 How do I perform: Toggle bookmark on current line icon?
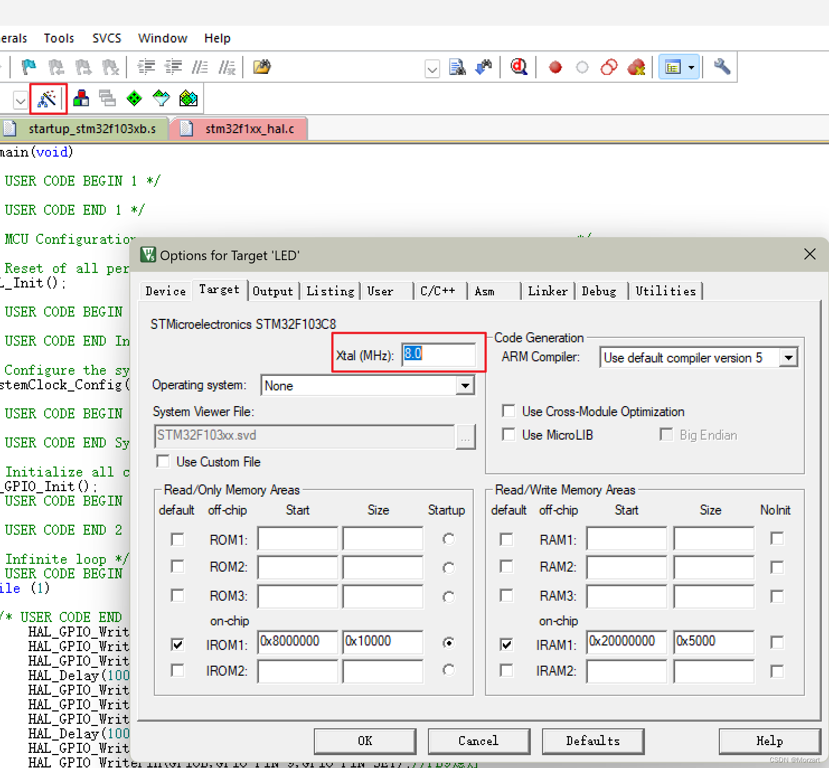click(x=29, y=67)
